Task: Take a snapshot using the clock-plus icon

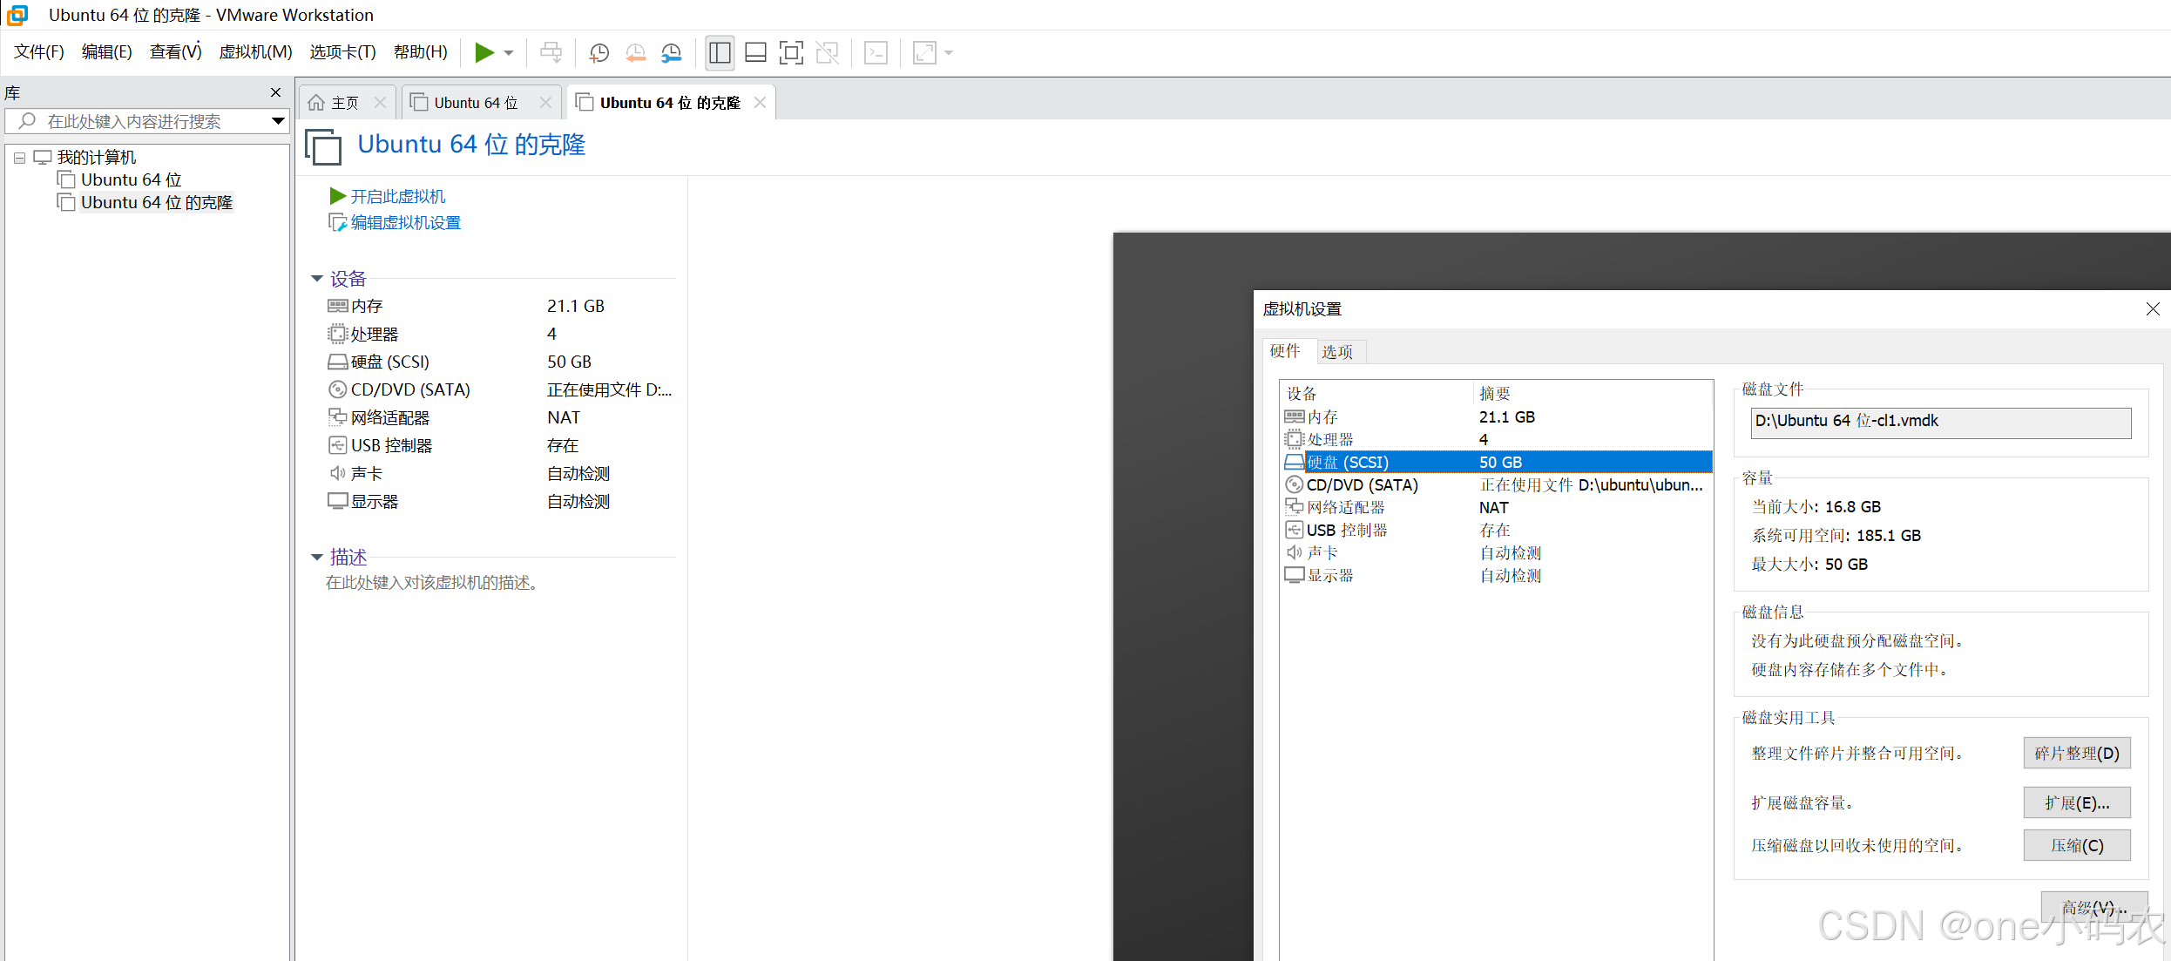Action: 599,53
